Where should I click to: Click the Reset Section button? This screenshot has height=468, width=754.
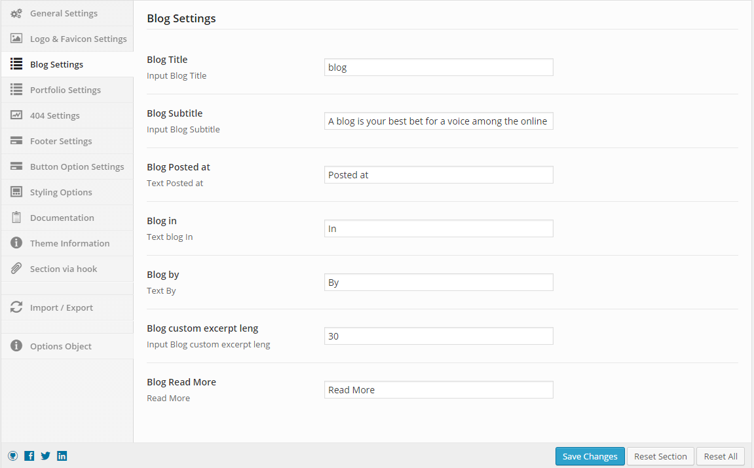click(660, 456)
